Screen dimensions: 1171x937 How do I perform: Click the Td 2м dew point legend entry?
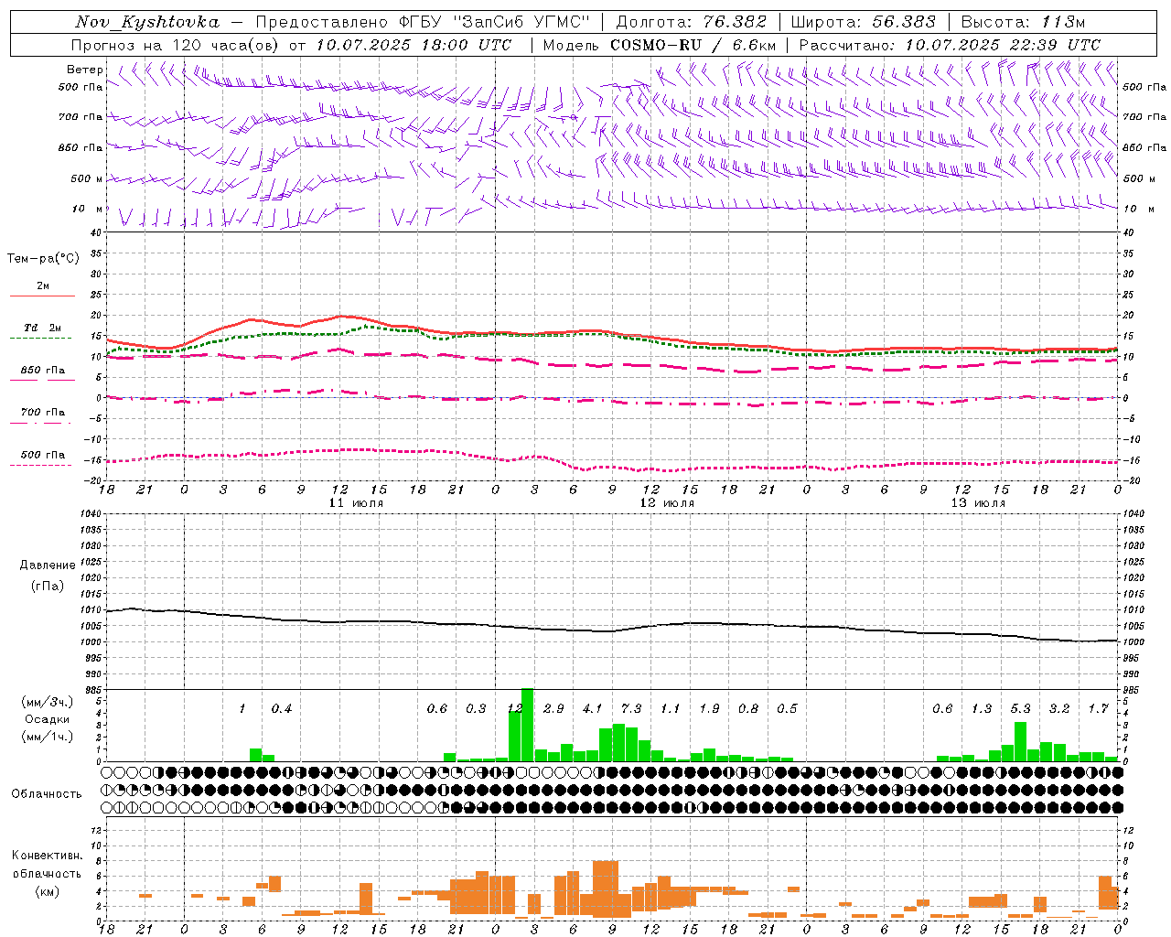click(x=42, y=328)
